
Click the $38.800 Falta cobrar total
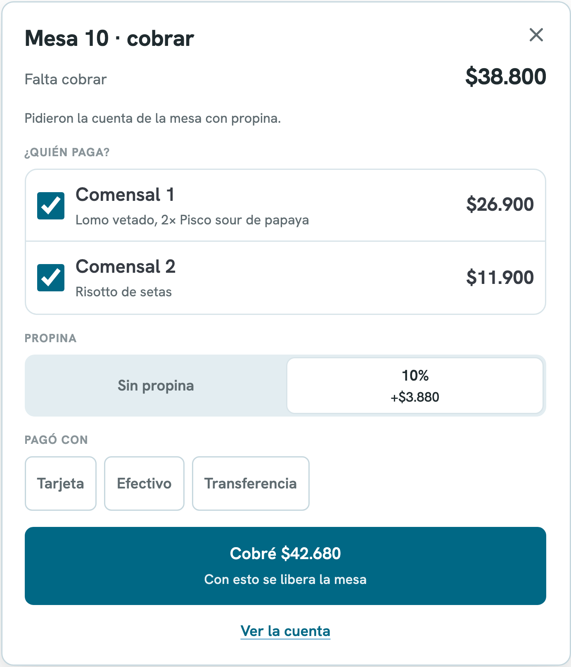506,76
